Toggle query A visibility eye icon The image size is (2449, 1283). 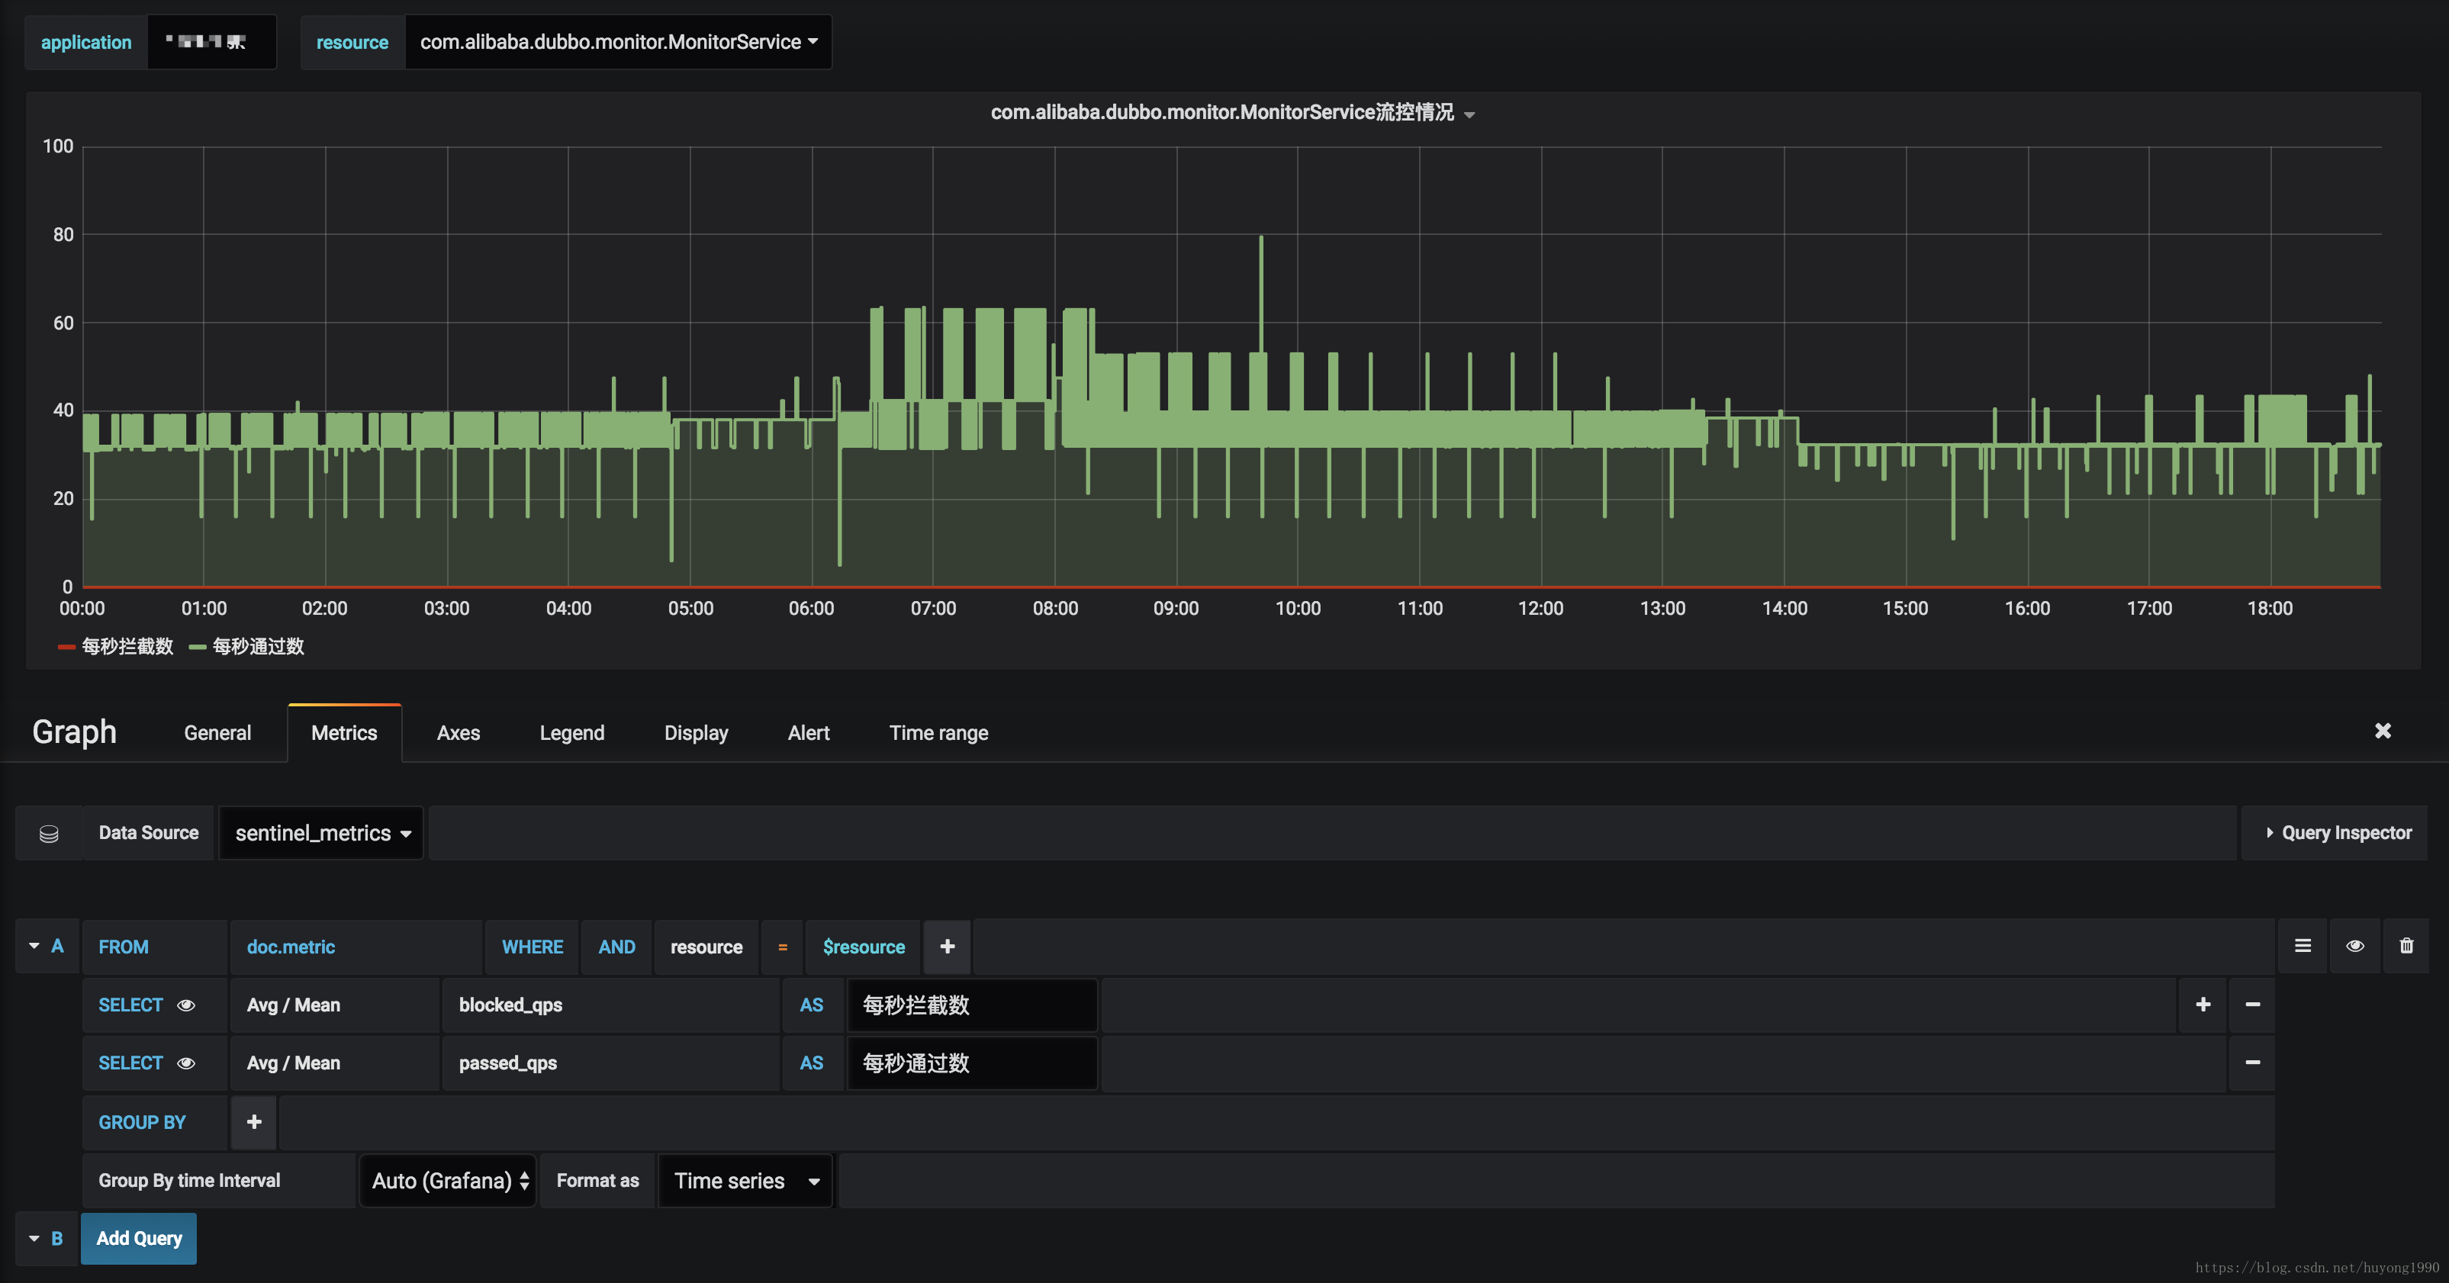click(2355, 946)
